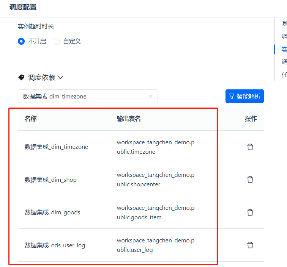Delete the 数据集成_dim_shop dependency row

point(250,180)
